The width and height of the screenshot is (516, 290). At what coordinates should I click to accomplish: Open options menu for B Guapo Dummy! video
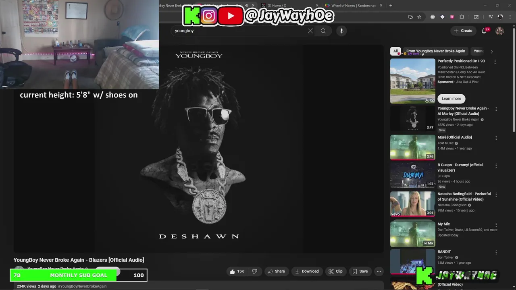pos(496,166)
